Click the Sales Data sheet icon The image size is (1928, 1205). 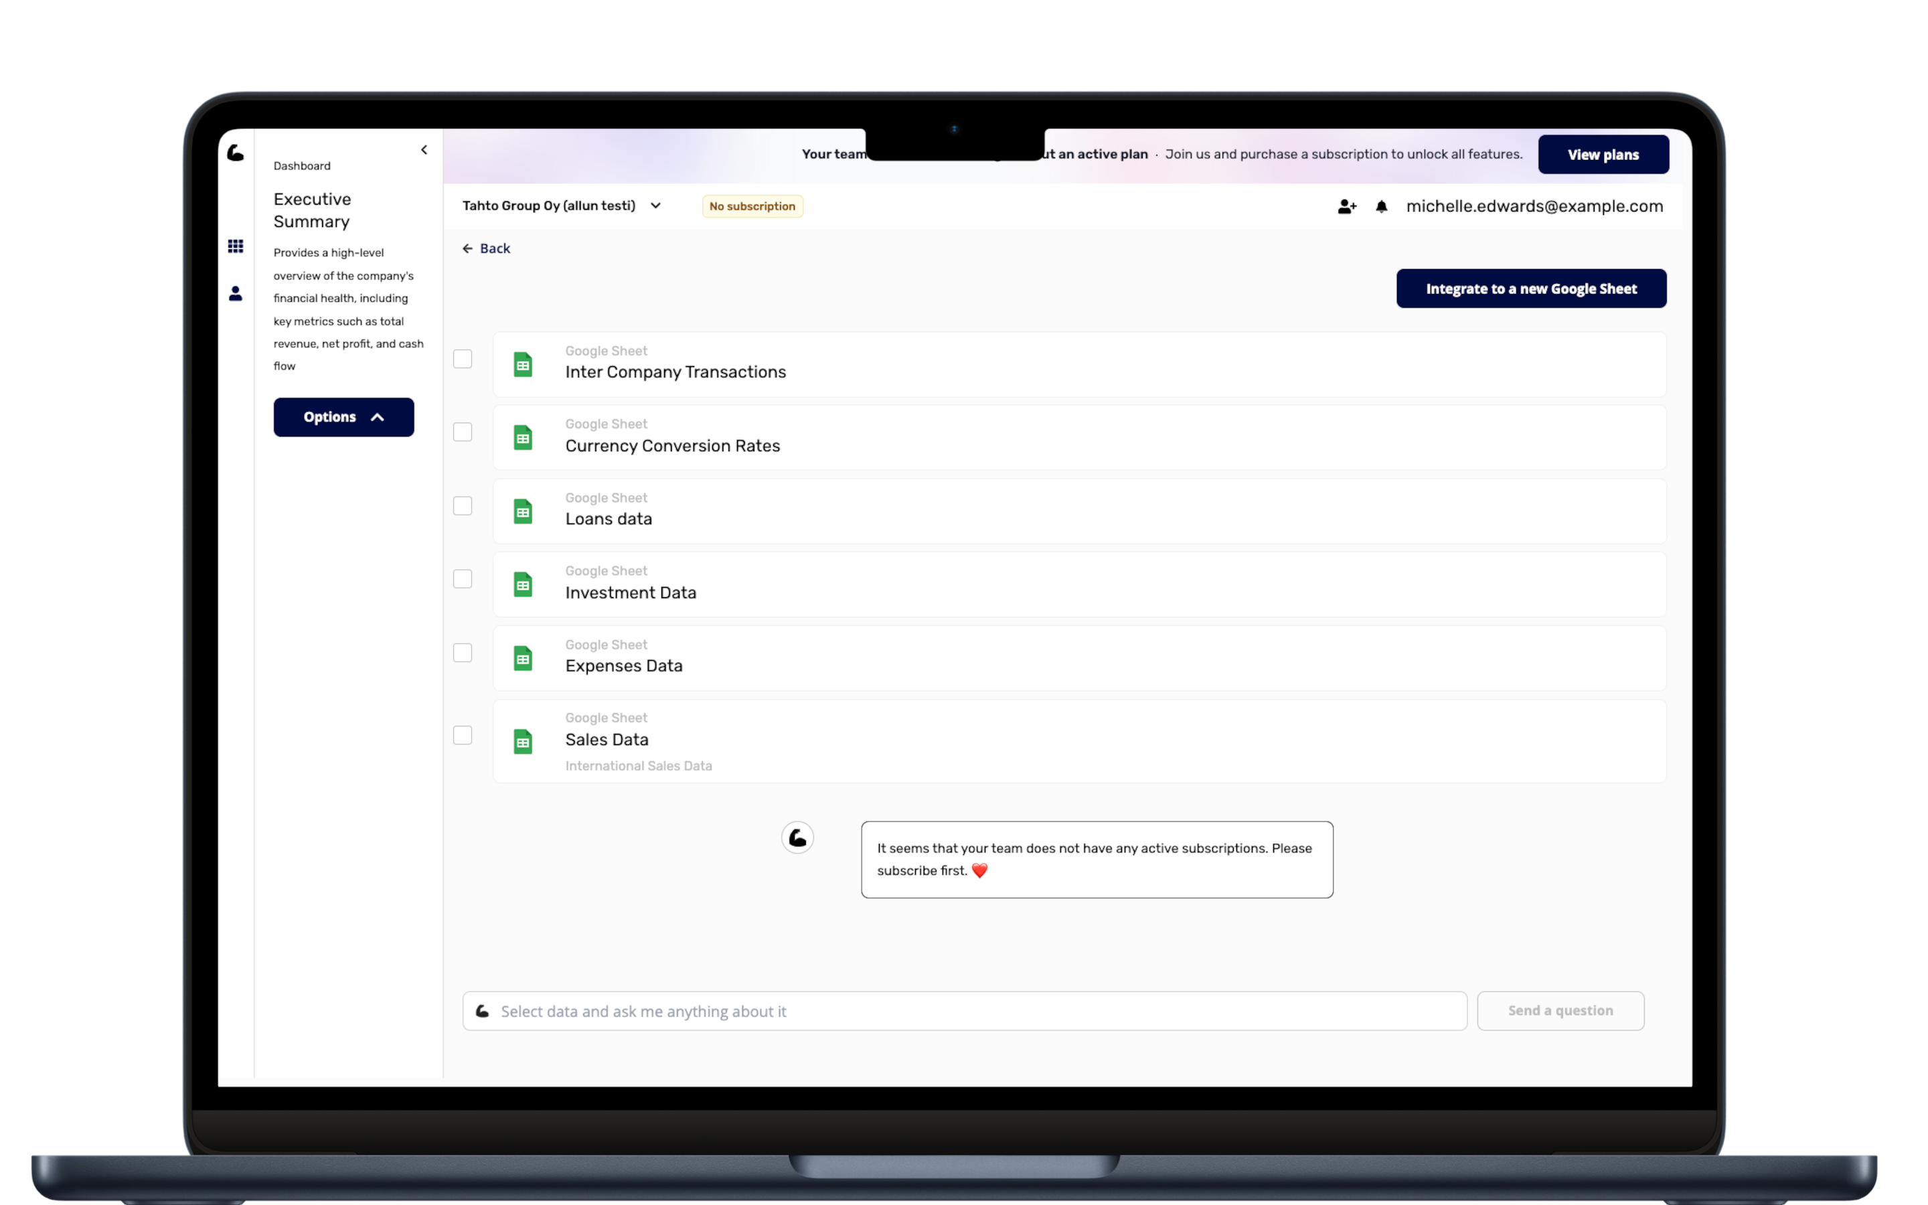[523, 742]
